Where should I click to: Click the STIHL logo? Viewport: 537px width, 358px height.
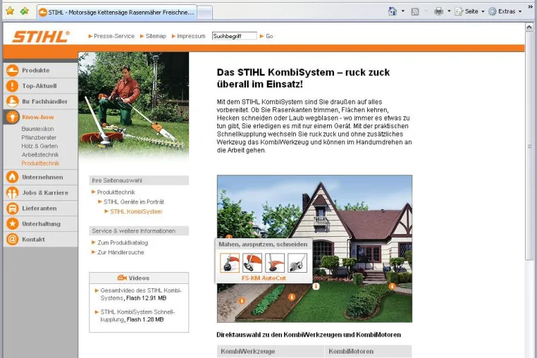41,37
